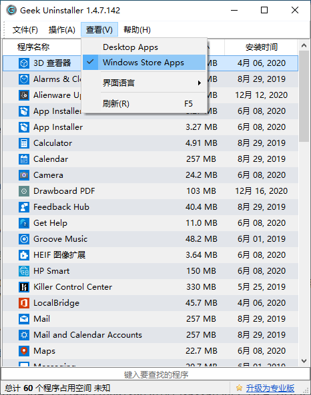
Task: Click the LocalBridge row name
Action: pyautogui.click(x=56, y=303)
